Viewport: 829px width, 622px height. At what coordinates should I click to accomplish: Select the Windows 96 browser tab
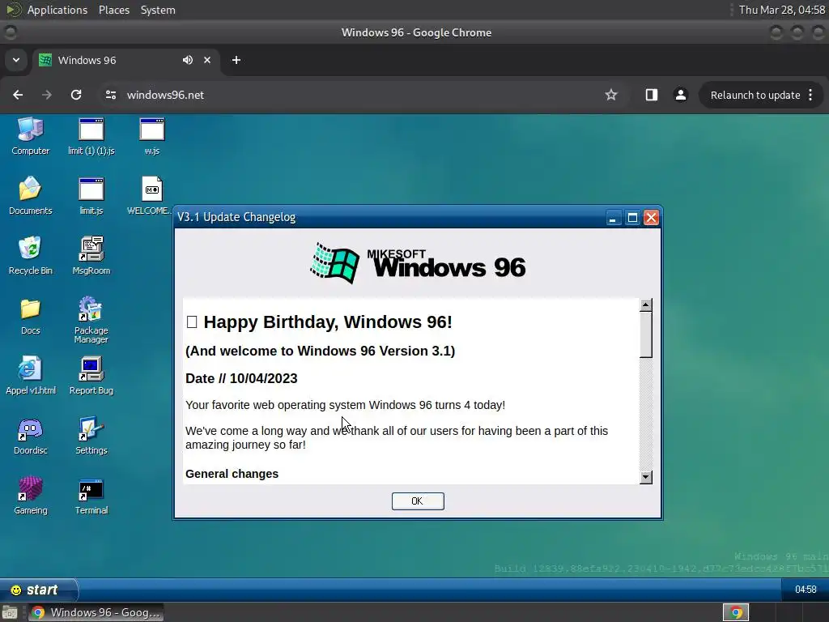(x=127, y=60)
